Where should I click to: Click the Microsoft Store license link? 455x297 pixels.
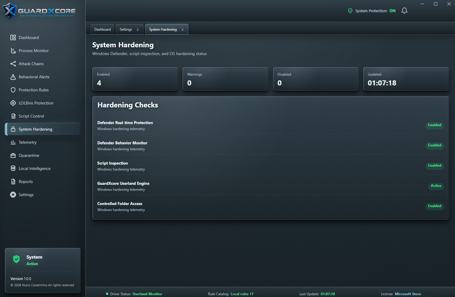click(408, 294)
